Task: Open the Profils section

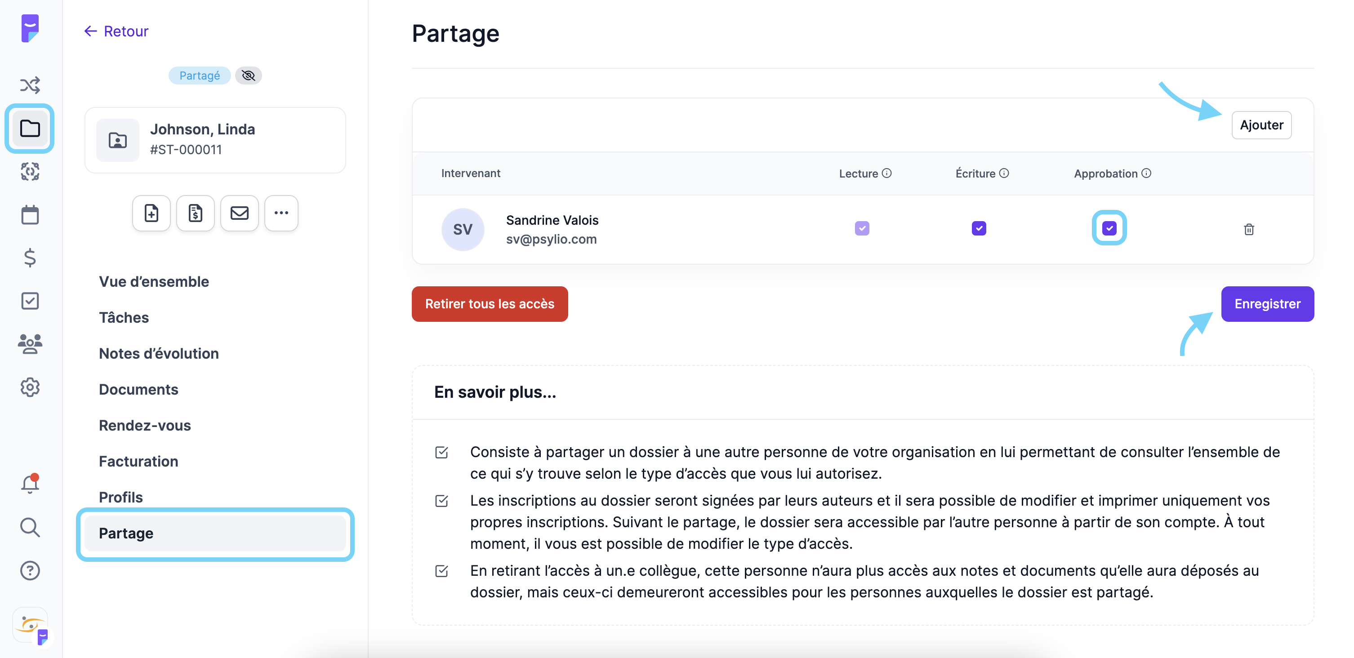Action: pyautogui.click(x=121, y=497)
